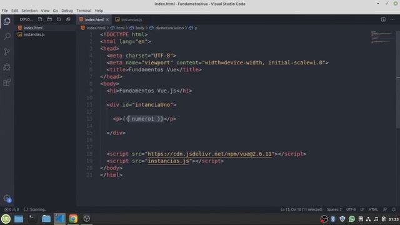The height and width of the screenshot is (225, 400).
Task: Click the Bluetooth tray icon
Action: click(x=333, y=219)
